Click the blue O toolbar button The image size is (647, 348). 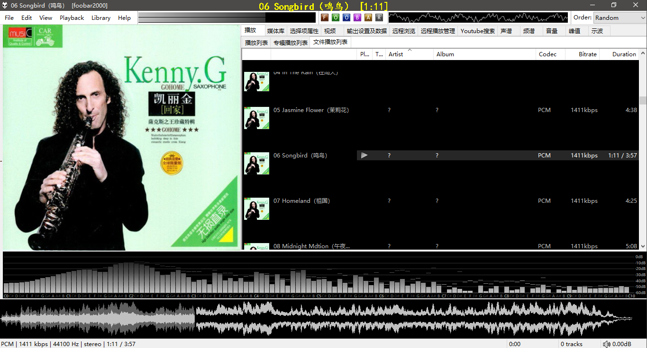[x=346, y=17]
